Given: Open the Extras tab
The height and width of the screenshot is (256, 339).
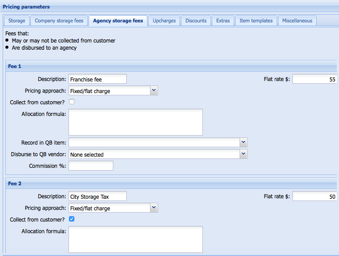Looking at the screenshot, I should click(223, 21).
